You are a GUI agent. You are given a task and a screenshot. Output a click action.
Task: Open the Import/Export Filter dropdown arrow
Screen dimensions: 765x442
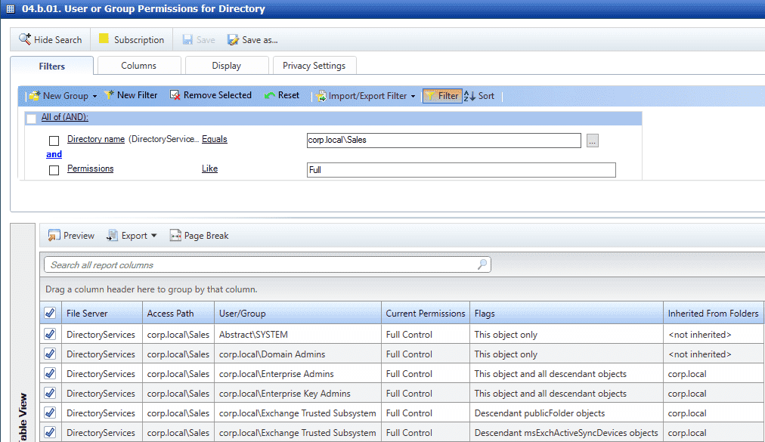pyautogui.click(x=413, y=96)
